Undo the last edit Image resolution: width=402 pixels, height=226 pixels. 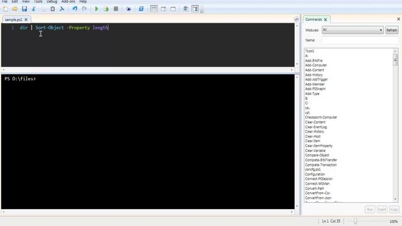point(75,9)
